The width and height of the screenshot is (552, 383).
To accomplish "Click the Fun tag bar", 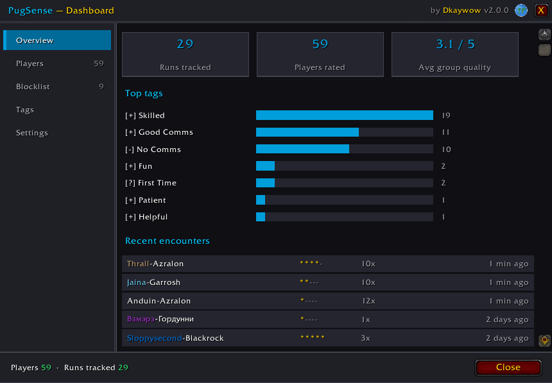I will (344, 166).
